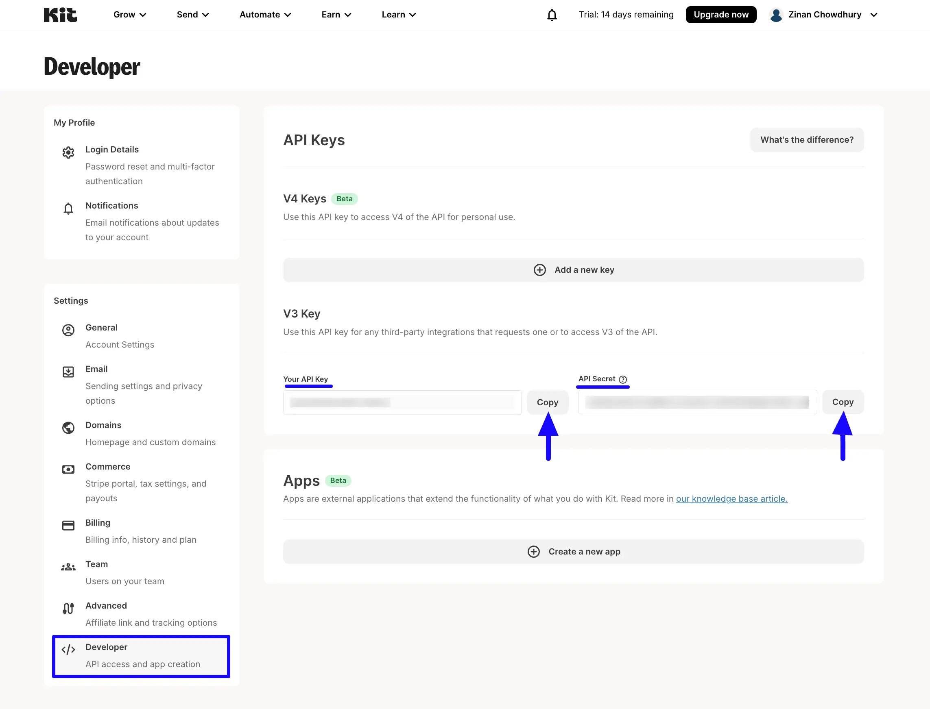Select the Login Details settings gear icon

pyautogui.click(x=68, y=152)
